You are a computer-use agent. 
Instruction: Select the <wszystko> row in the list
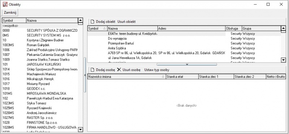[40, 26]
